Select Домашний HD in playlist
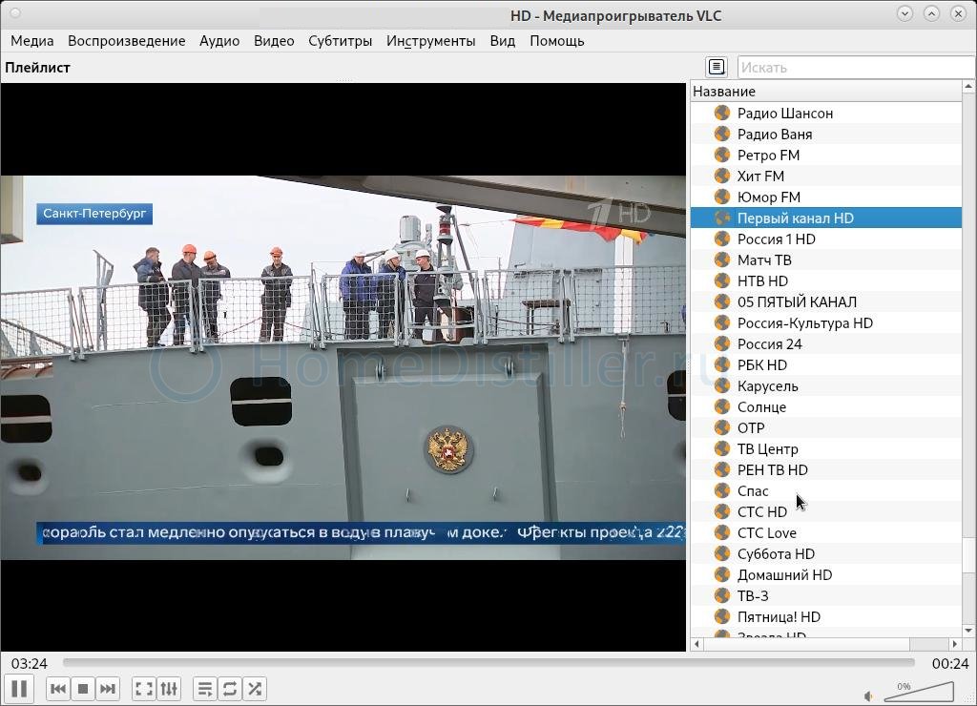The width and height of the screenshot is (977, 706). [x=826, y=574]
